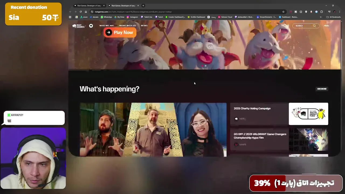Viewport: 345px width, 194px height.
Task: Open the Creator Dashboard bookmark
Action: coord(175,17)
